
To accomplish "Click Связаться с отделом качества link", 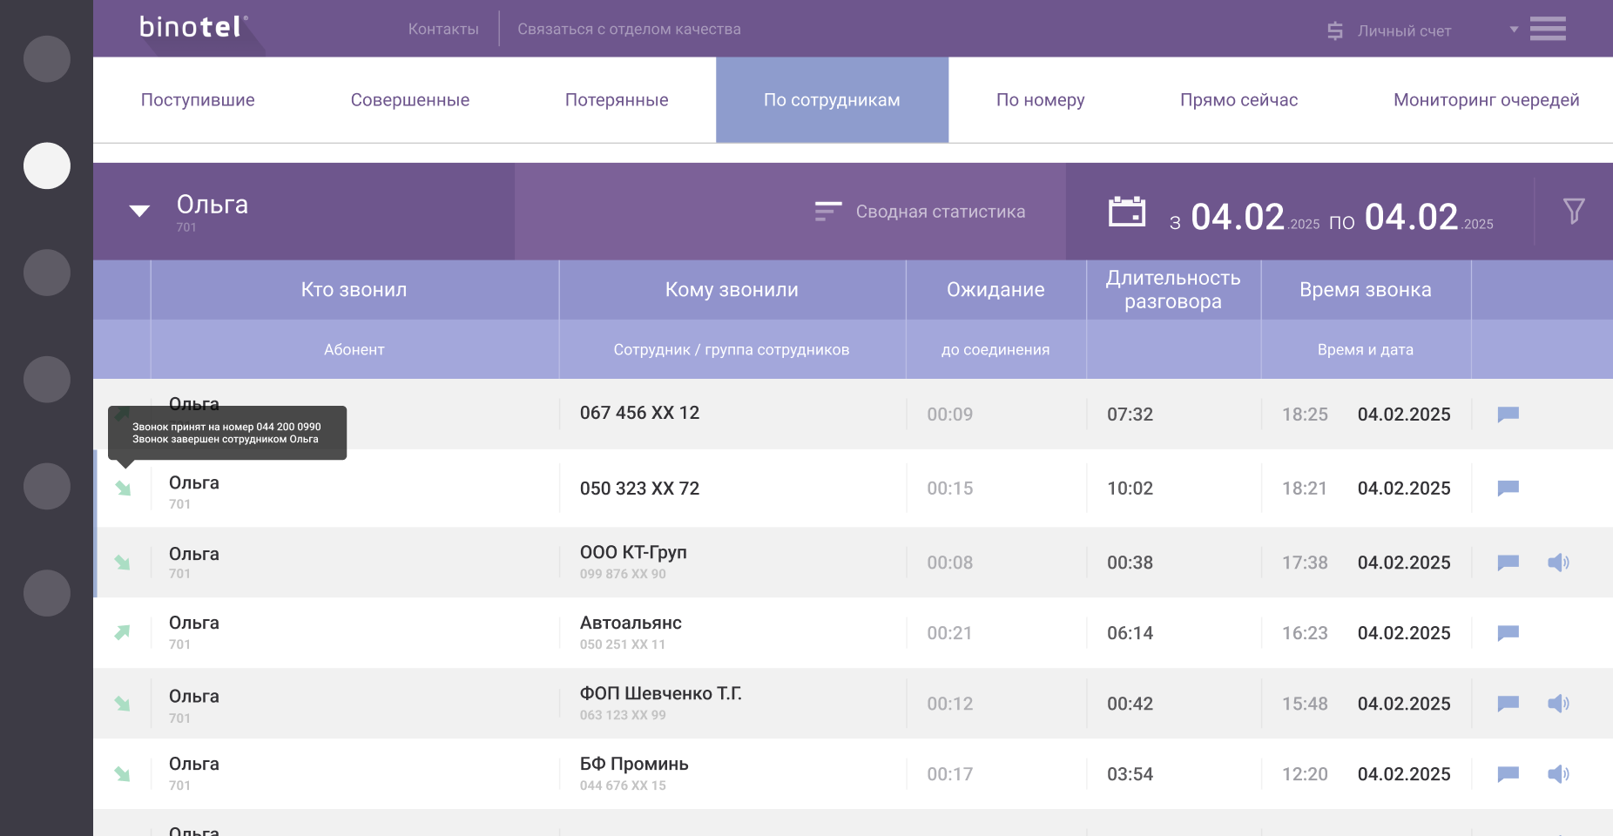I will click(629, 29).
